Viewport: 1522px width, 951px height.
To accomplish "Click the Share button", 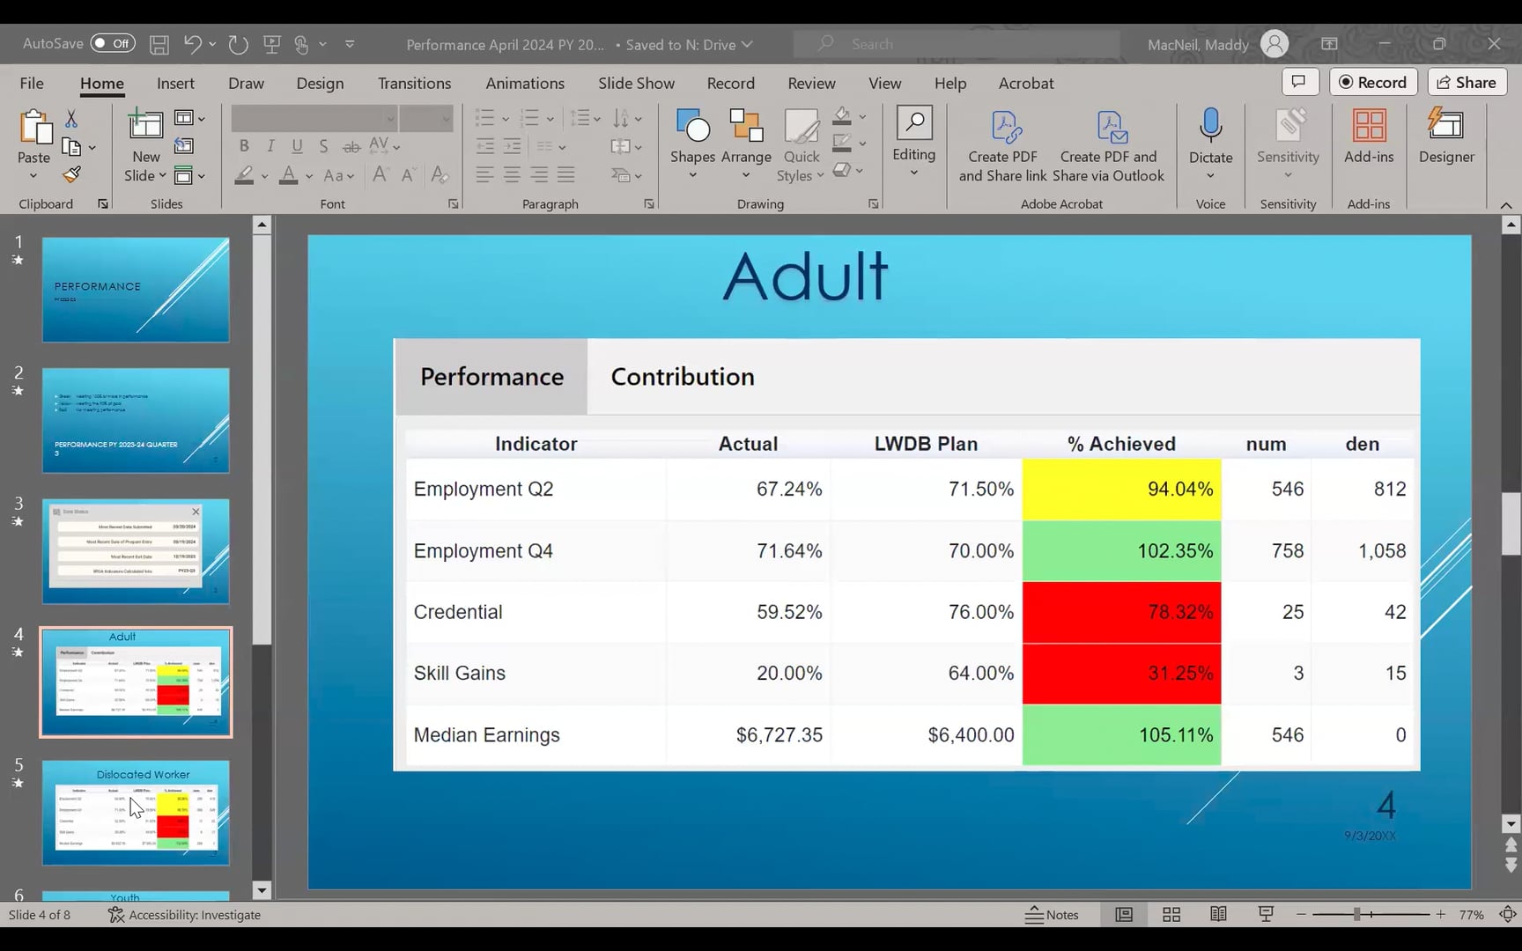I will point(1467,82).
